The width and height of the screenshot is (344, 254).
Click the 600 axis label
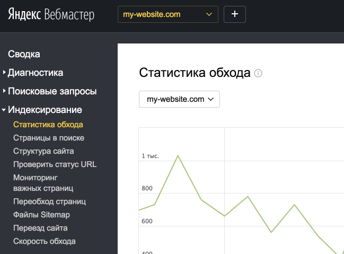pos(147,221)
